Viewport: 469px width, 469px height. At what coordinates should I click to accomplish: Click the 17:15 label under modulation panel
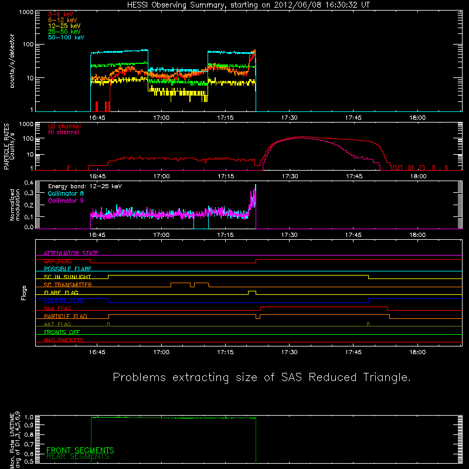coord(225,235)
